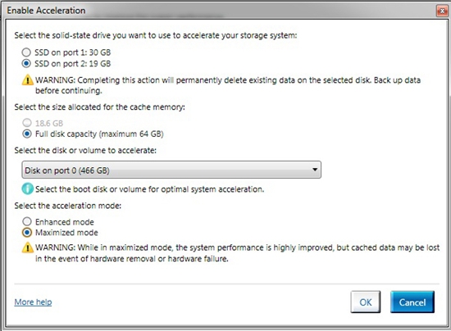Close the Enable Acceleration dialog with the X
The height and width of the screenshot is (331, 451).
pyautogui.click(x=442, y=11)
